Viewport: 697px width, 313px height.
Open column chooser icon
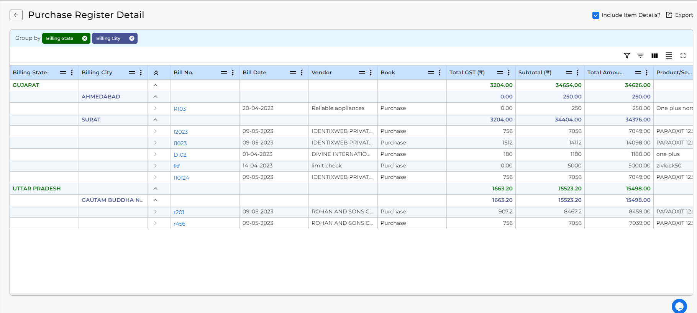[654, 56]
